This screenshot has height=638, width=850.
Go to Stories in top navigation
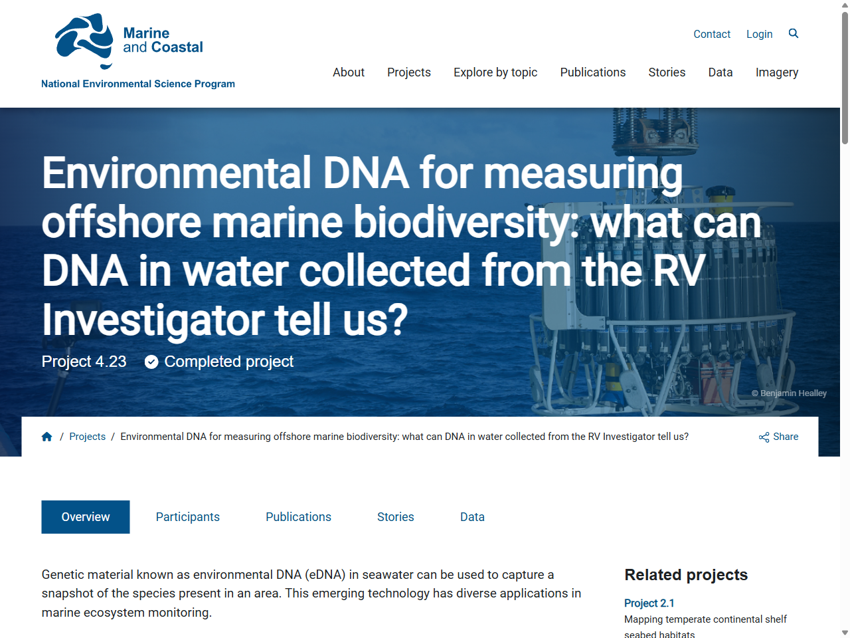point(667,72)
